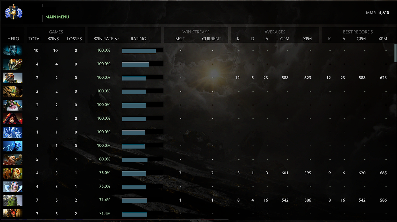
Task: Click the red-hooded Warlock portrait
Action: pos(13,119)
